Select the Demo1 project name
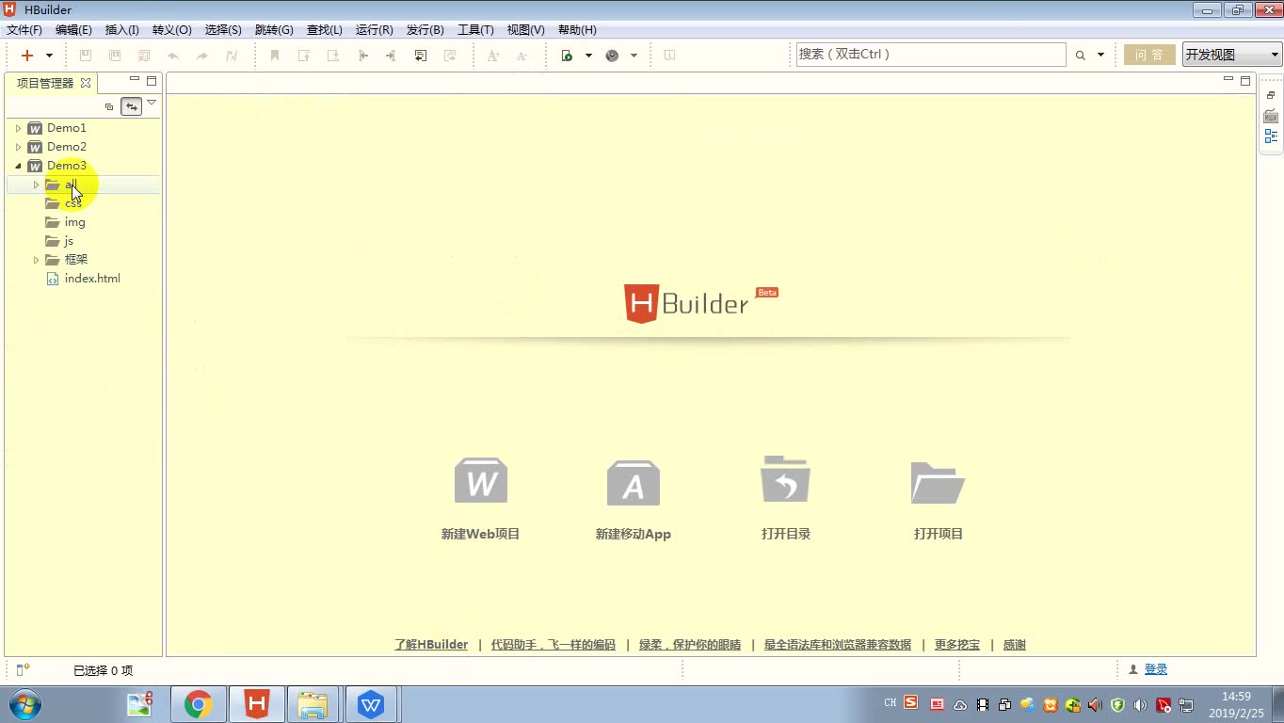Screen dimensions: 1284x723 [x=67, y=128]
